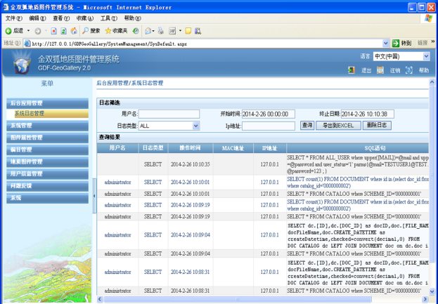Screen dimensions: 438x304
Task: Open the Tools (工具) menu
Action: [x=108, y=18]
